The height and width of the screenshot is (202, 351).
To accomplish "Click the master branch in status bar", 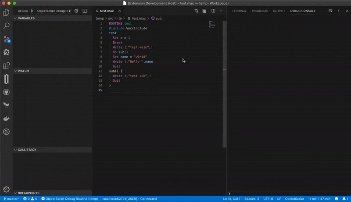I will click(10, 199).
